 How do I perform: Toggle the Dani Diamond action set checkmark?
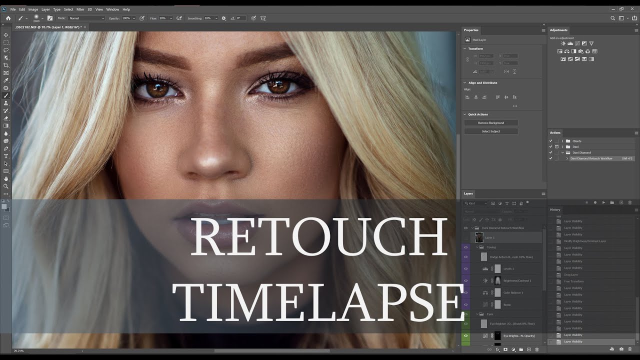[x=550, y=152]
